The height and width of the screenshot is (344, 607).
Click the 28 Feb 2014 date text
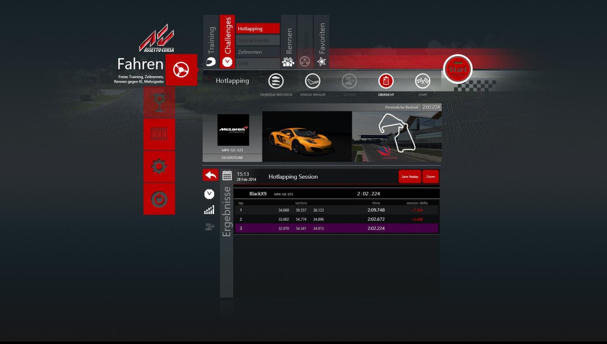[246, 180]
